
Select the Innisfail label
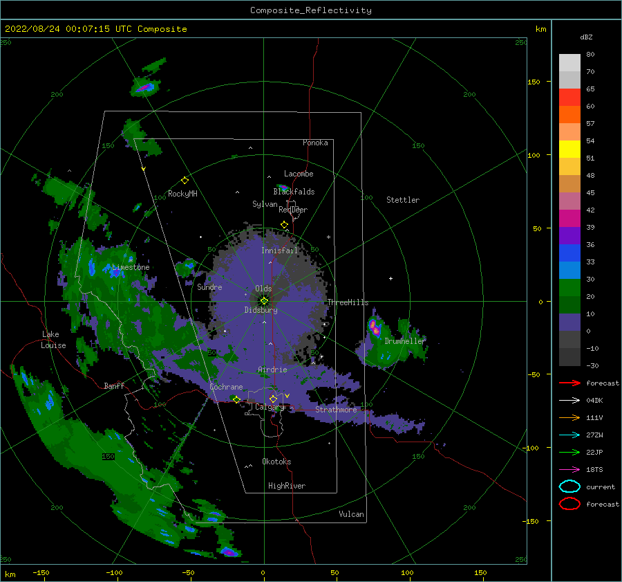[279, 251]
